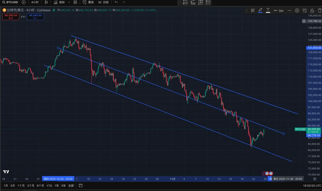Open the go-to-date calendar icon

80,186
